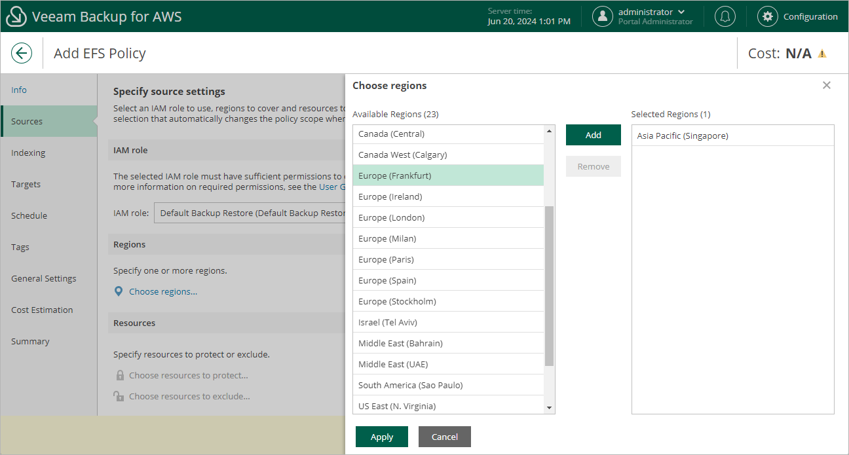This screenshot has width=849, height=455.
Task: Click the available regions scrollbar thumb
Action: (549, 286)
